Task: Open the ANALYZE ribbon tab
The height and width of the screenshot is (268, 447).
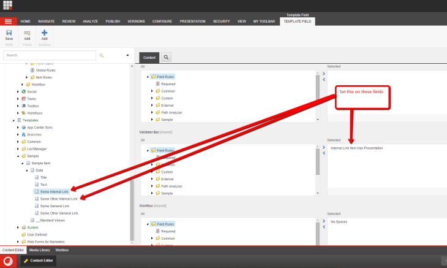Action: 91,21
